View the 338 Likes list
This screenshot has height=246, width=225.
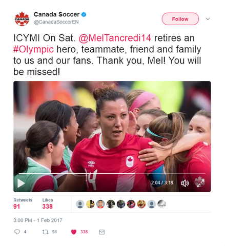(x=48, y=203)
